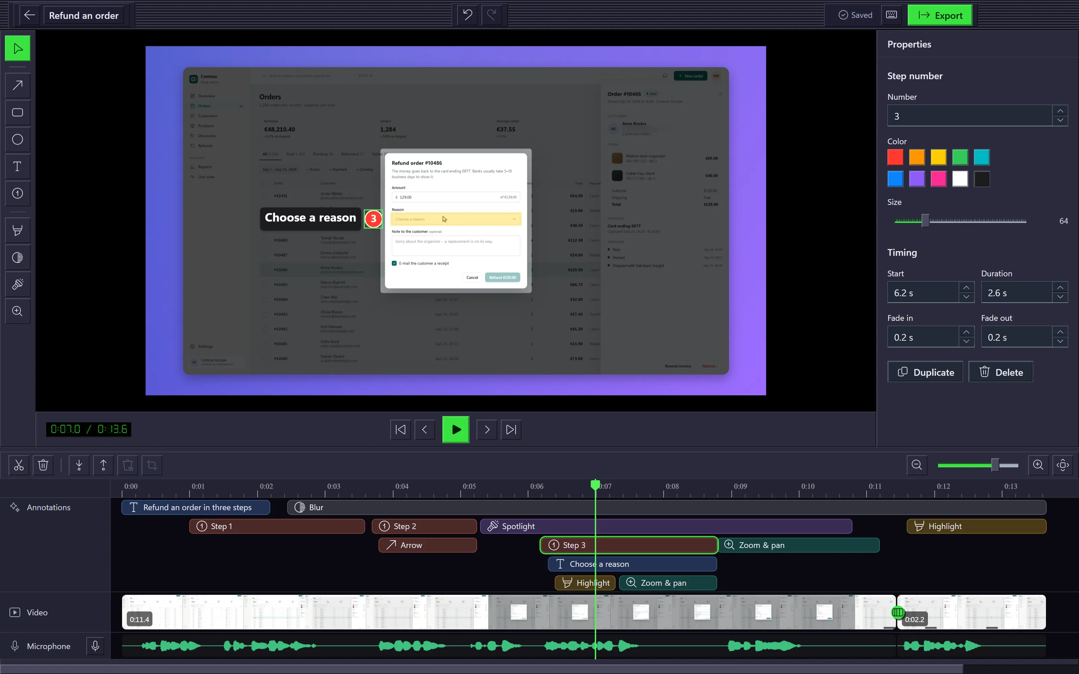Select the Blur timeline clip
Image resolution: width=1079 pixels, height=674 pixels.
(x=667, y=507)
